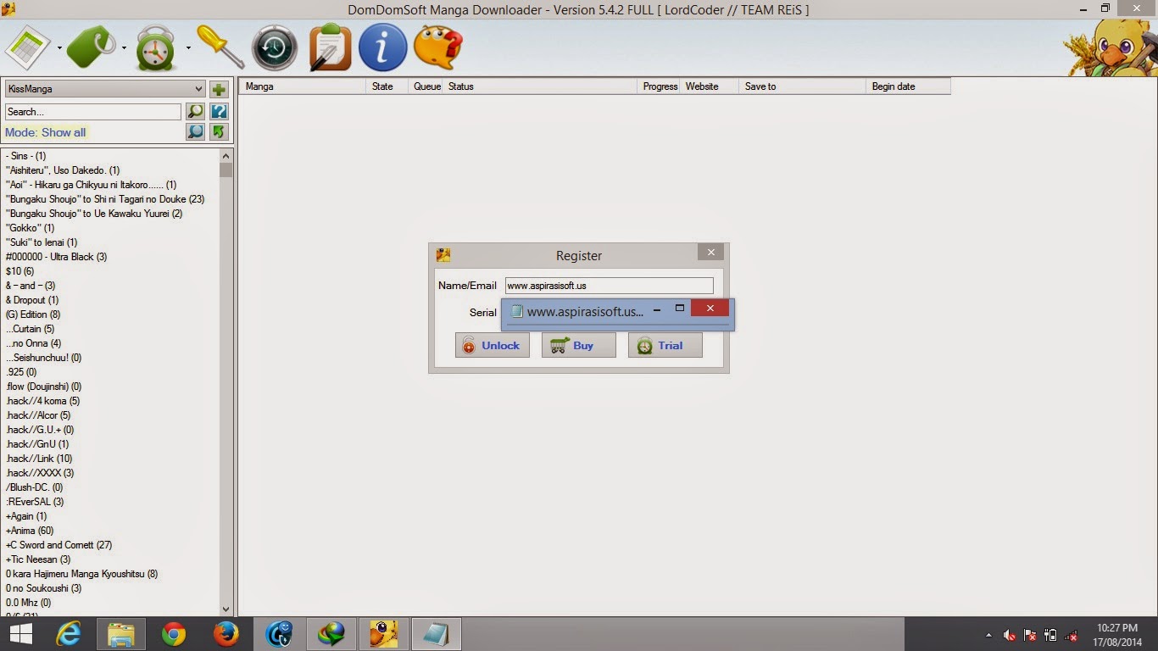The width and height of the screenshot is (1158, 651).
Task: Click the green price tag toolbar icon
Action: pos(92,47)
